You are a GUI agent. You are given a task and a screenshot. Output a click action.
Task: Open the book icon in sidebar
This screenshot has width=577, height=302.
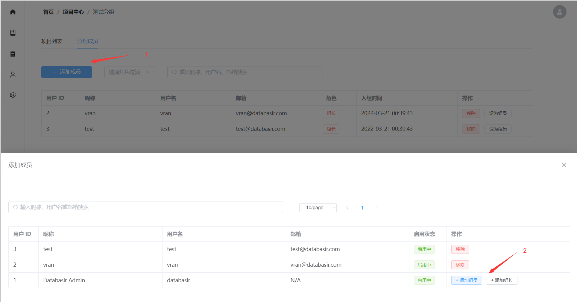(x=13, y=33)
